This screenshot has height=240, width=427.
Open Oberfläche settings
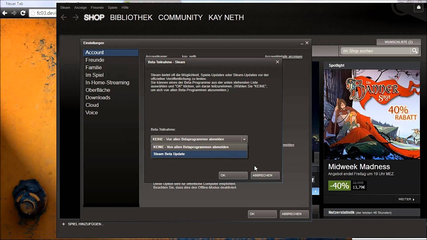tap(111, 90)
